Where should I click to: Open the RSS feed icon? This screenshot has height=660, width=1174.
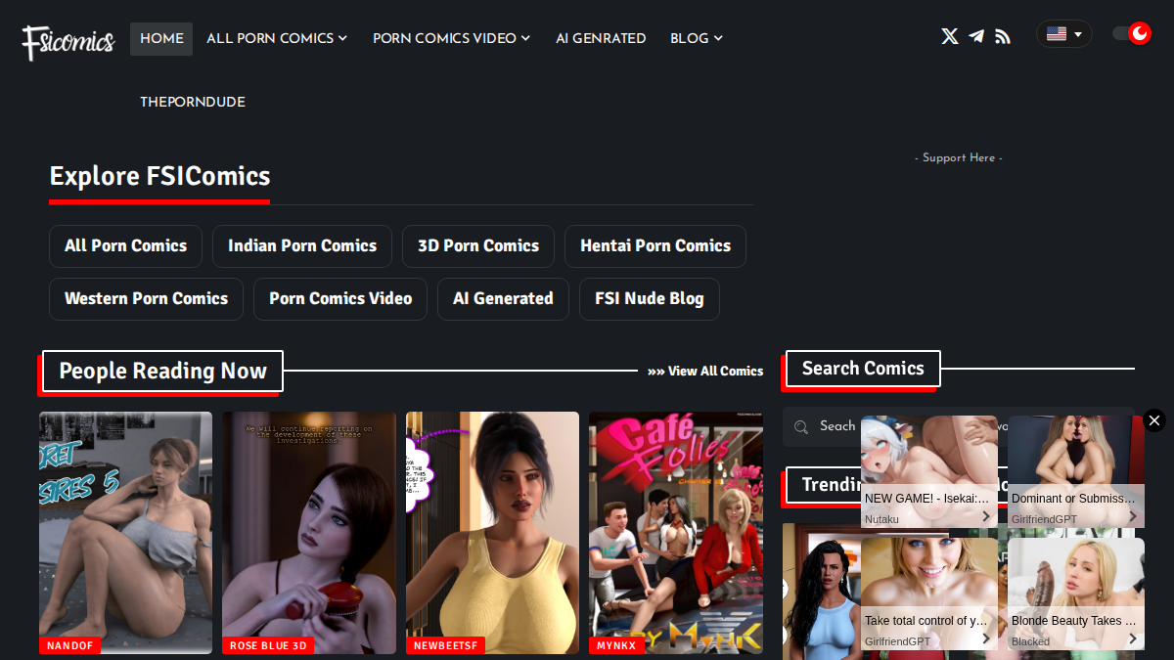click(x=1003, y=36)
